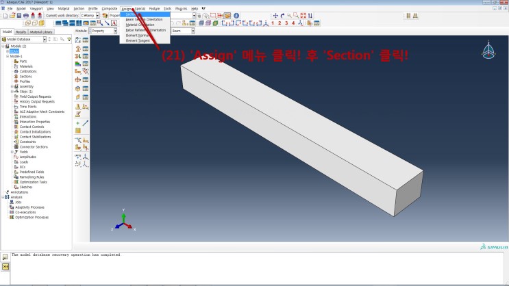This screenshot has height=286, width=509.
Task: Select Section in the Assign menu
Action: point(145,14)
